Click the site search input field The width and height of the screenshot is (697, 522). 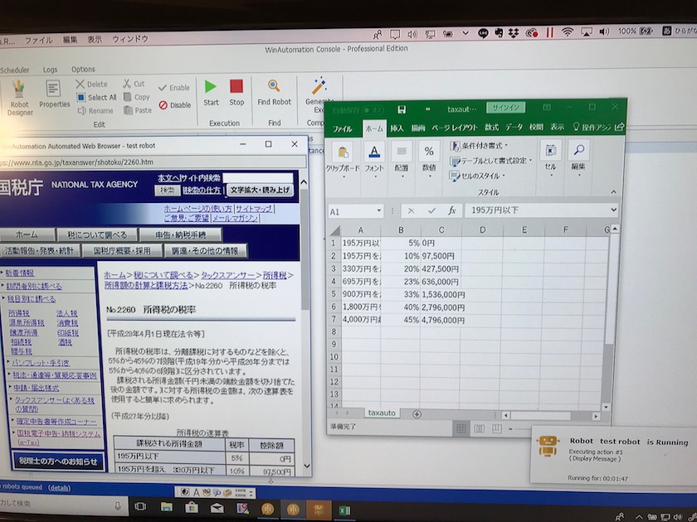258,178
